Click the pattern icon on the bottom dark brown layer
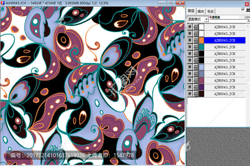Image resolution: width=250 pixels, height=166 pixels. [x=196, y=94]
